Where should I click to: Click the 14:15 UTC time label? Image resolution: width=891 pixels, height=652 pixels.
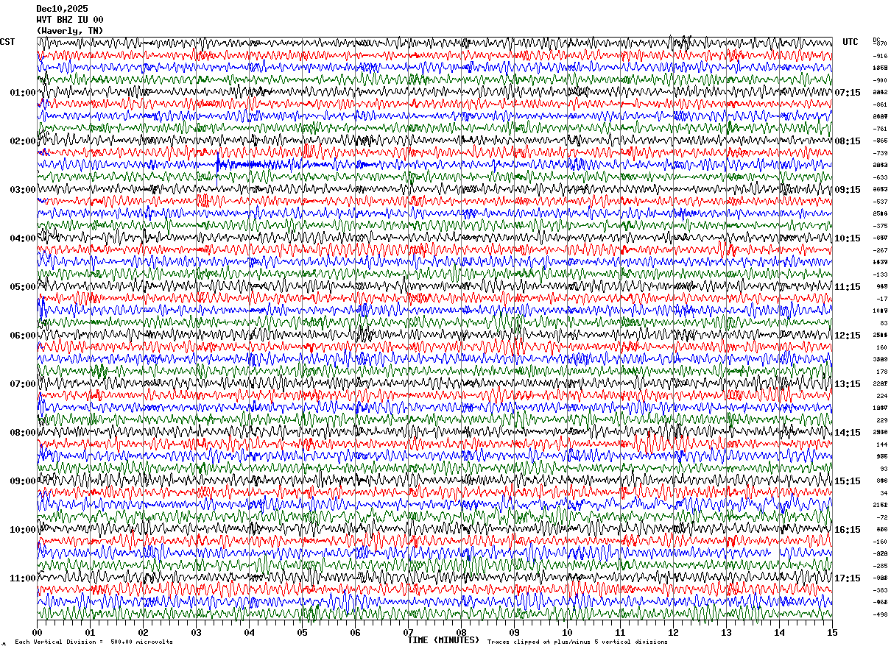point(848,433)
